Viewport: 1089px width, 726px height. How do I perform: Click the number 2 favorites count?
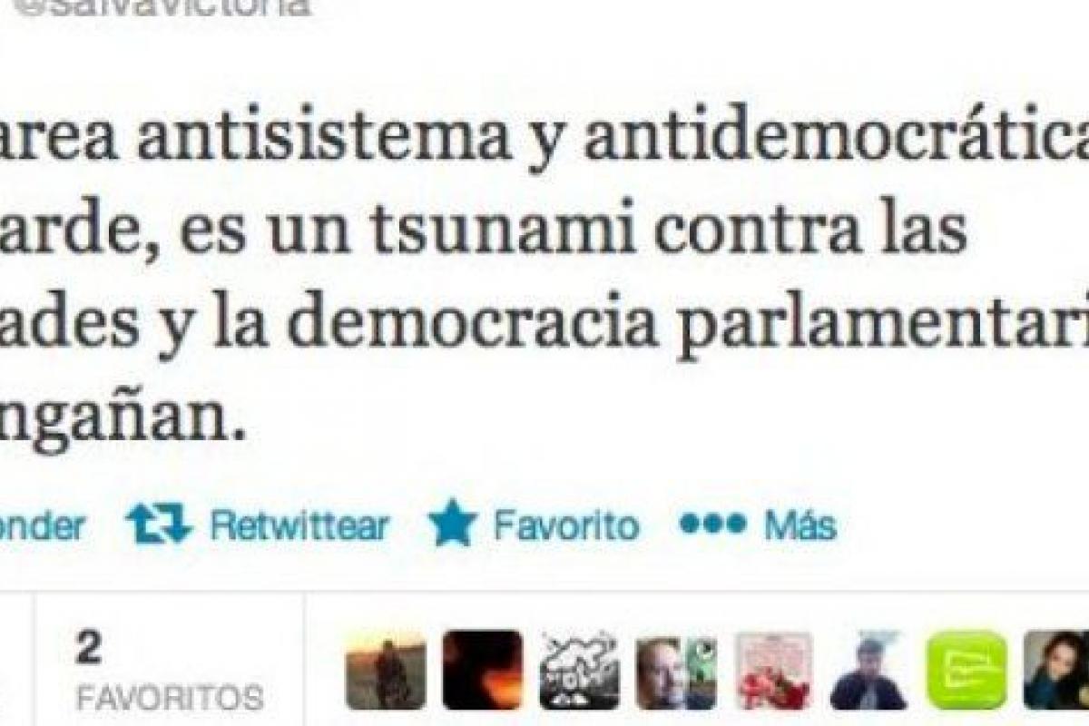(x=89, y=650)
